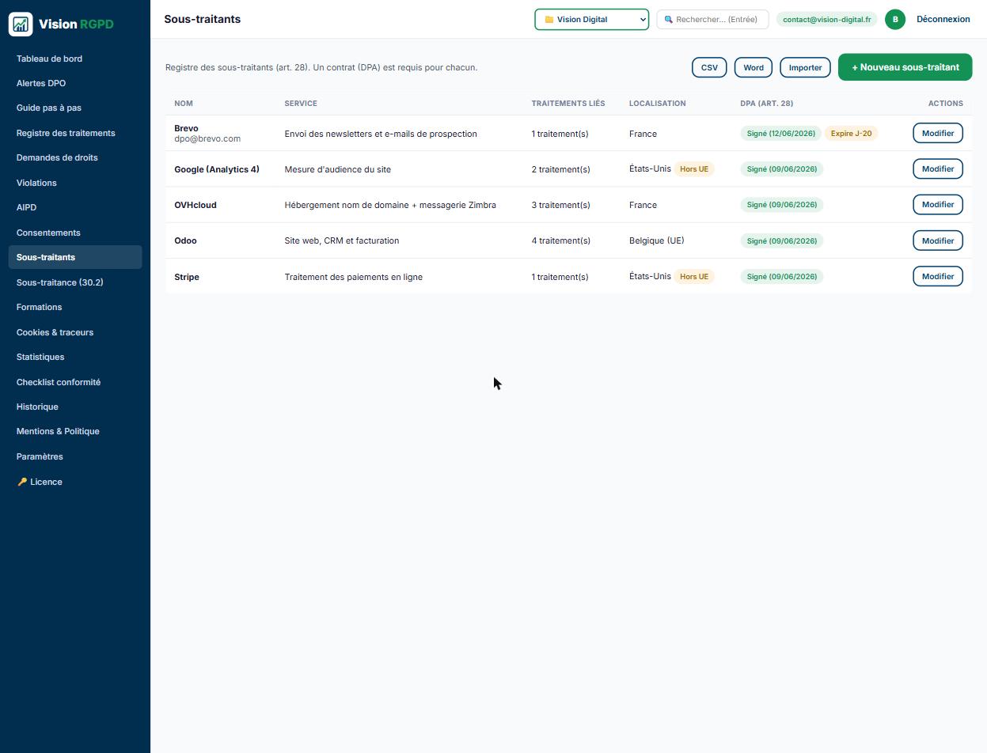Click + Nouveau sous-traitant
987x753 pixels.
(x=905, y=67)
